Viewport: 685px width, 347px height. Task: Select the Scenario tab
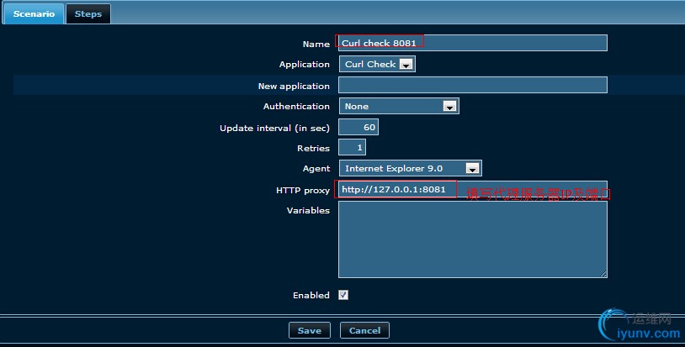(x=34, y=13)
